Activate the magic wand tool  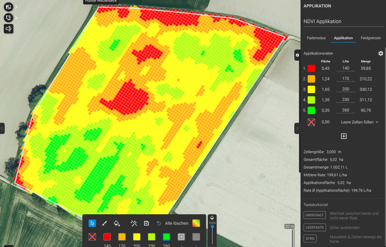click(134, 223)
